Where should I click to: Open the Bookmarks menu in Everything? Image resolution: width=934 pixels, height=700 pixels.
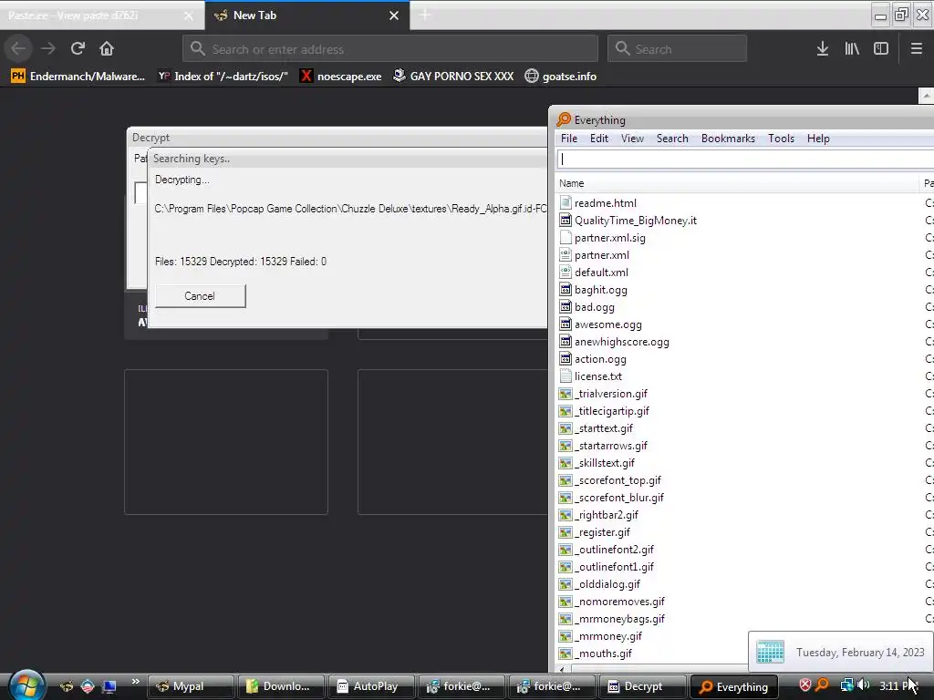point(728,139)
